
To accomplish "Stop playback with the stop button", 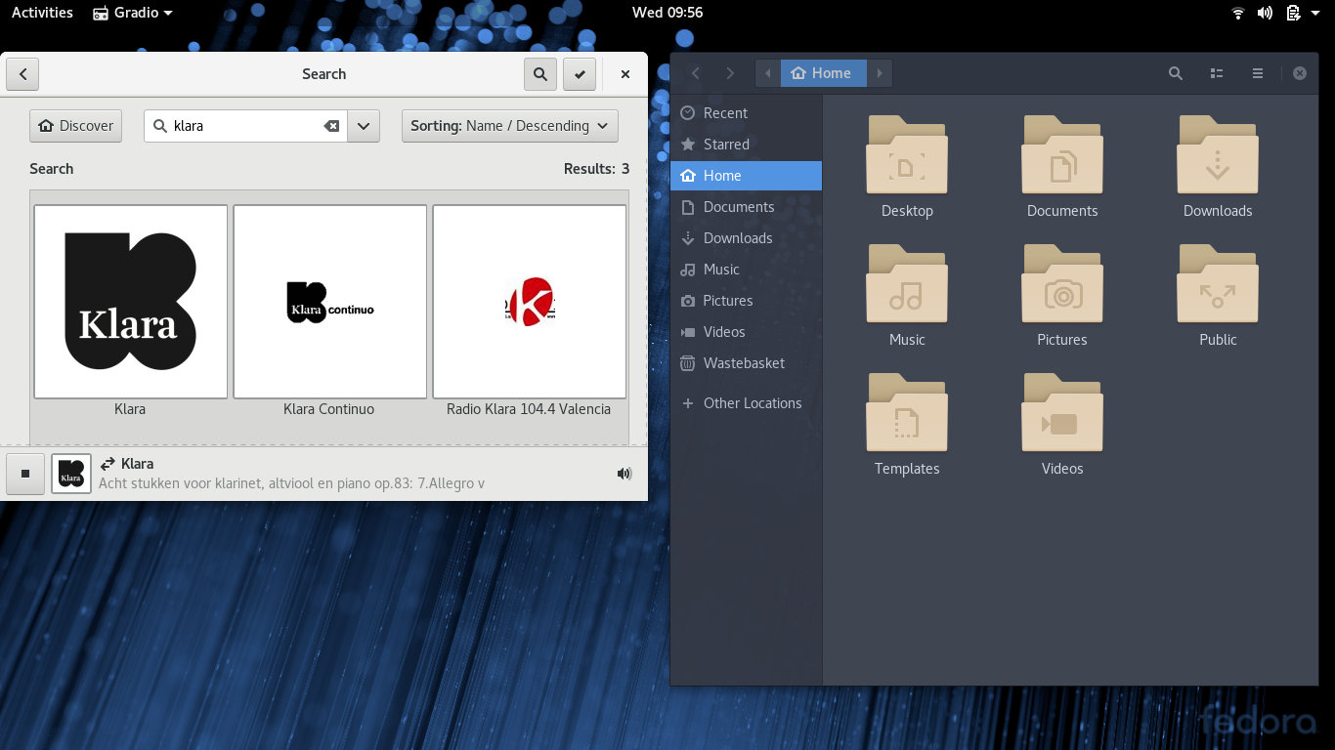I will pyautogui.click(x=25, y=474).
